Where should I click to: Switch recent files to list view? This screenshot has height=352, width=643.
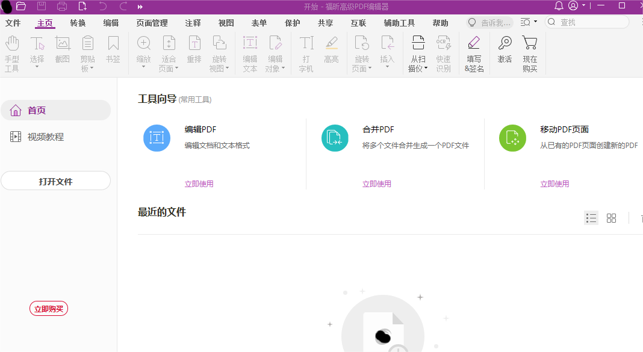[591, 218]
